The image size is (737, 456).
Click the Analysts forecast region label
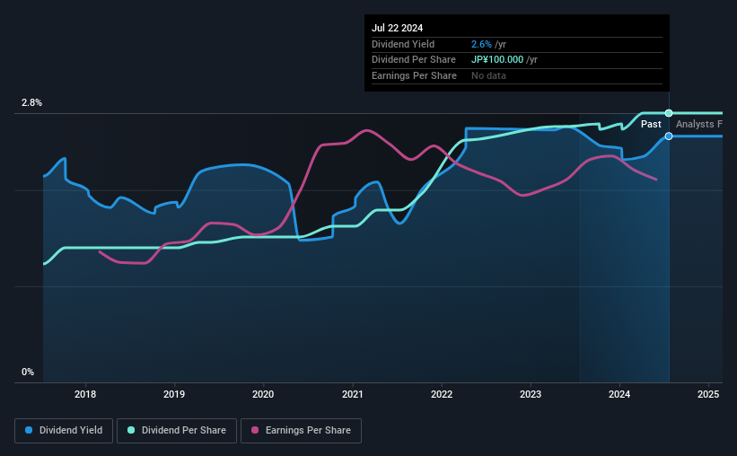699,124
